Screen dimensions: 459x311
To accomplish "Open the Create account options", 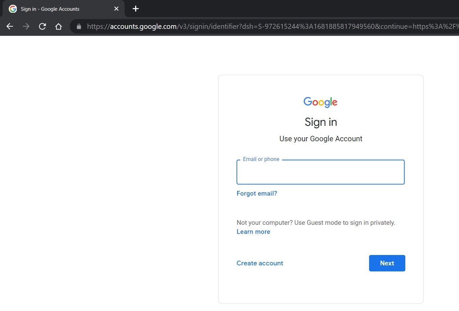I will tap(260, 263).
